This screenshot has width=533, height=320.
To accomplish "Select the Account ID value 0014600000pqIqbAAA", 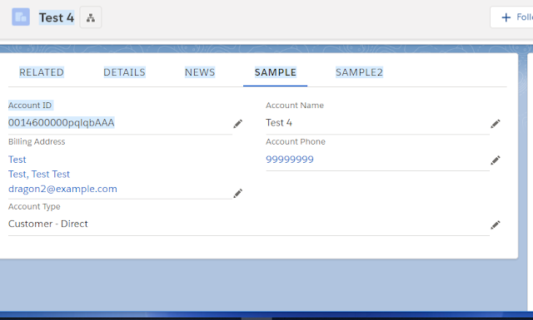I will coord(61,122).
